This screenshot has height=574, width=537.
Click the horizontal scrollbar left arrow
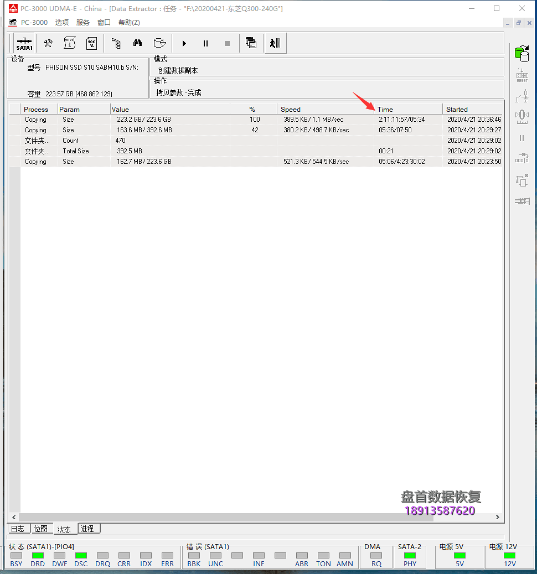[x=14, y=517]
